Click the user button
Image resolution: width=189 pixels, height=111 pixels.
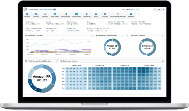click(159, 9)
